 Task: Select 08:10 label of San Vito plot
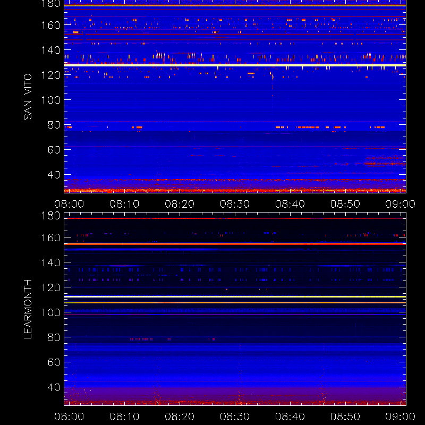124,204
